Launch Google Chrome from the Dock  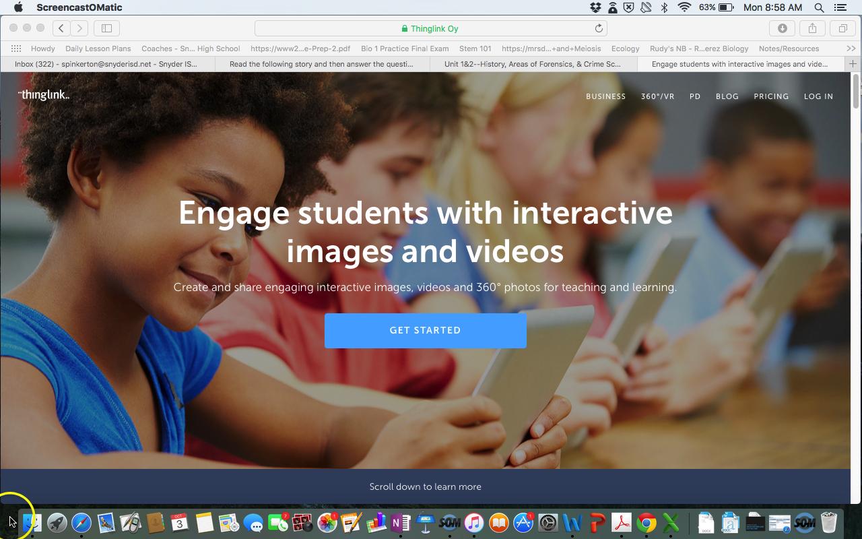pos(646,522)
